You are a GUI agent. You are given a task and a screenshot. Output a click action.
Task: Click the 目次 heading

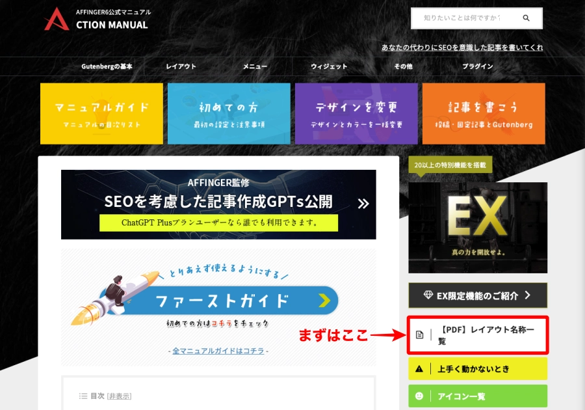tap(97, 396)
